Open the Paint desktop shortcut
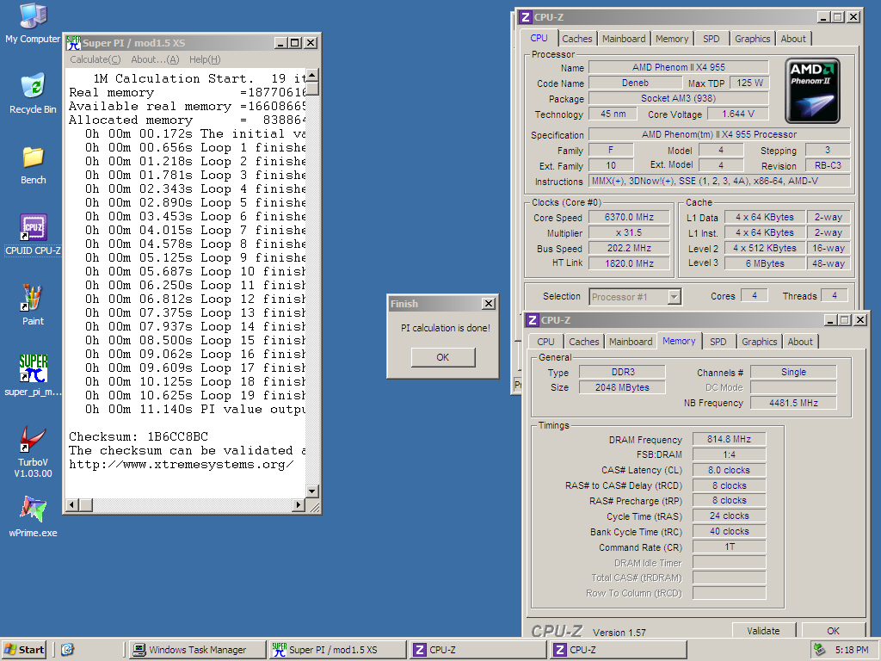The height and width of the screenshot is (661, 881). pyautogui.click(x=33, y=305)
